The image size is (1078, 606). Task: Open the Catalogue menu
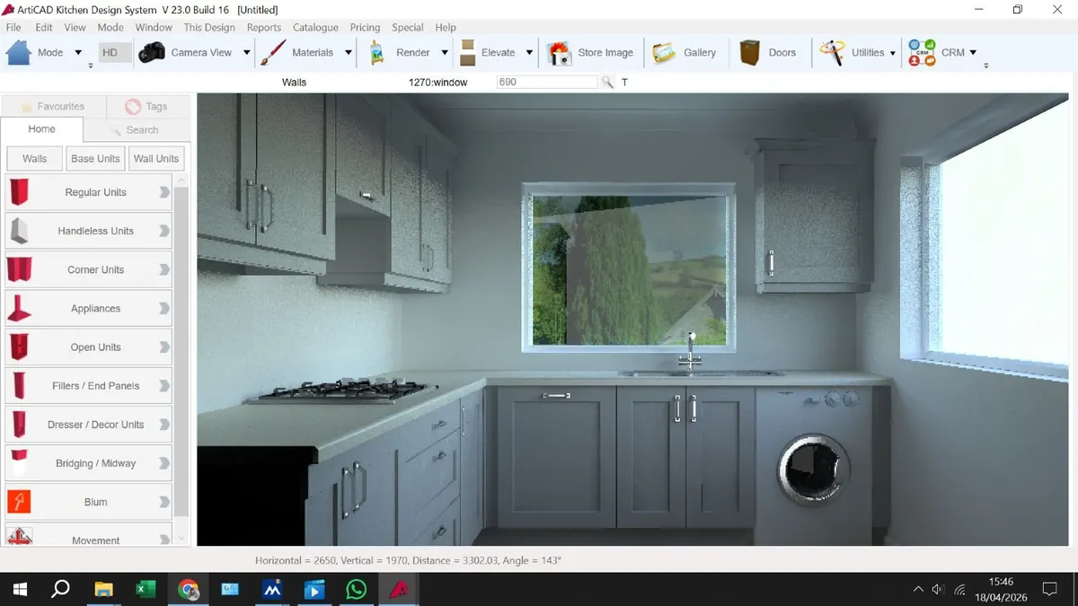coord(315,27)
